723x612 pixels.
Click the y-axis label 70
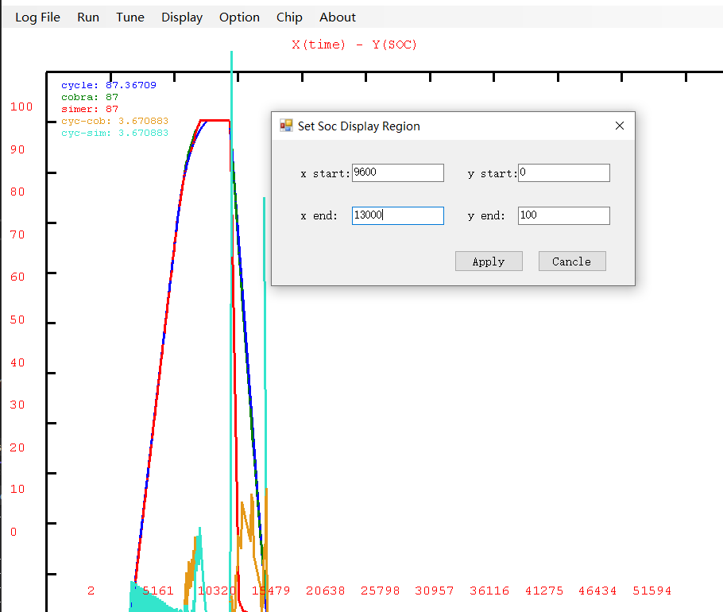(x=17, y=234)
